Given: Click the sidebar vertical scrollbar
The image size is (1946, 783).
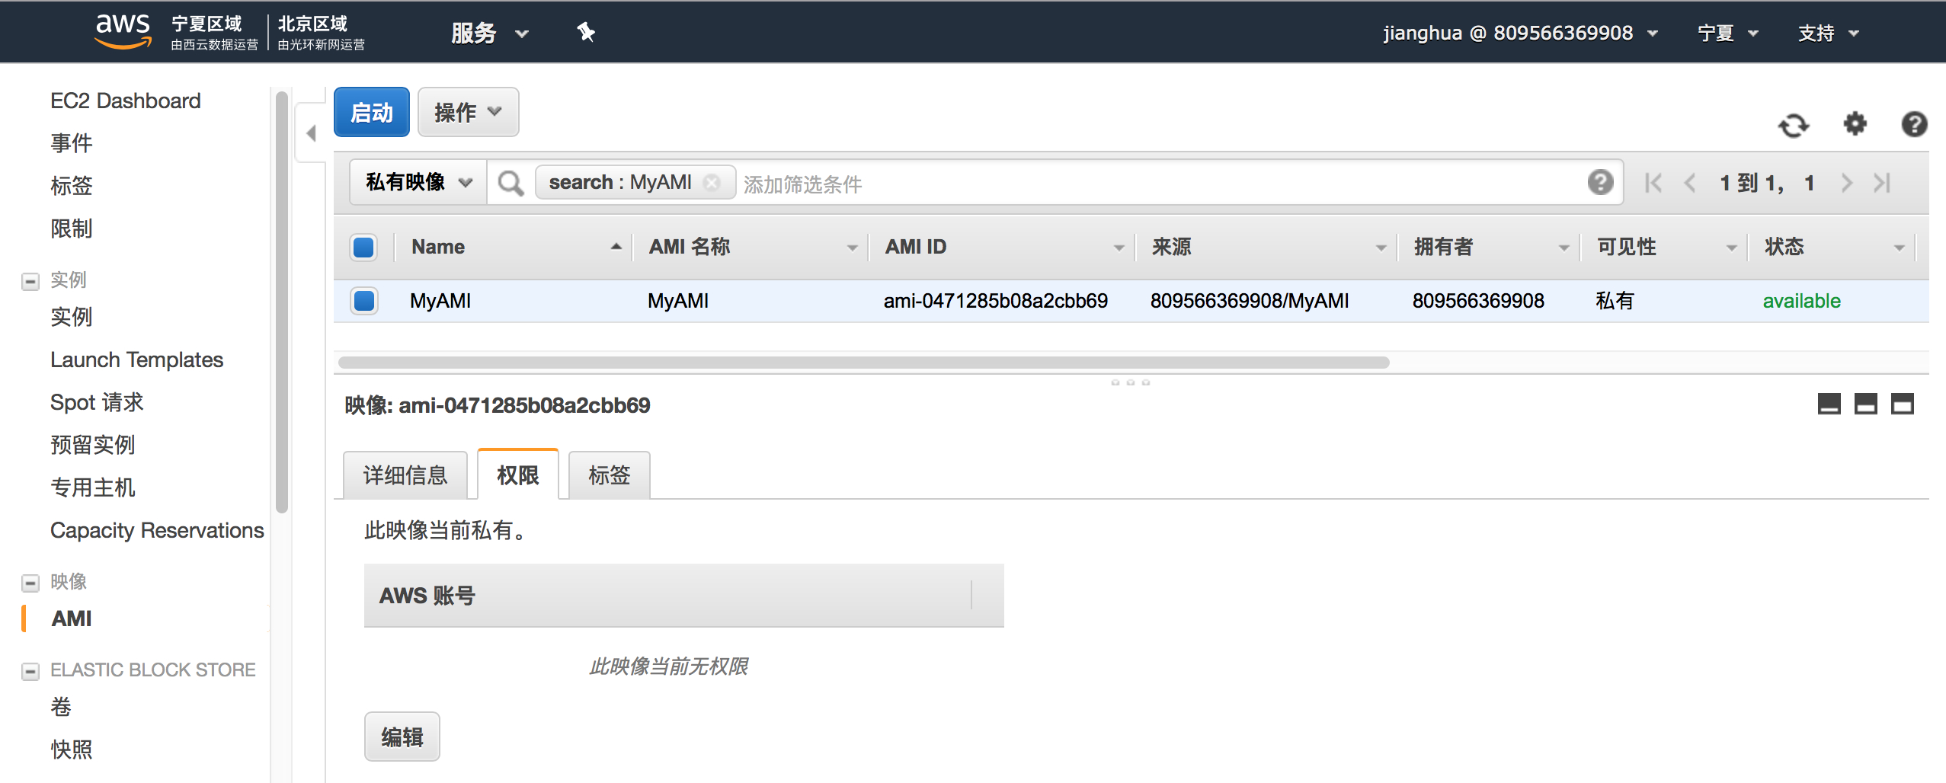Looking at the screenshot, I should click(282, 302).
